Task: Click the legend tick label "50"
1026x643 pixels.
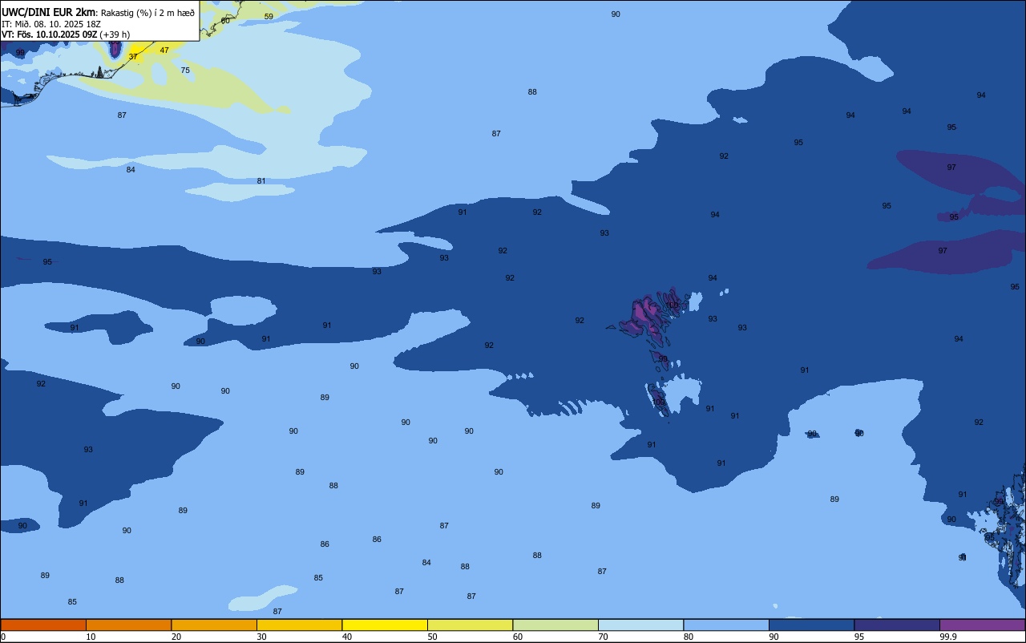Action: coord(432,637)
